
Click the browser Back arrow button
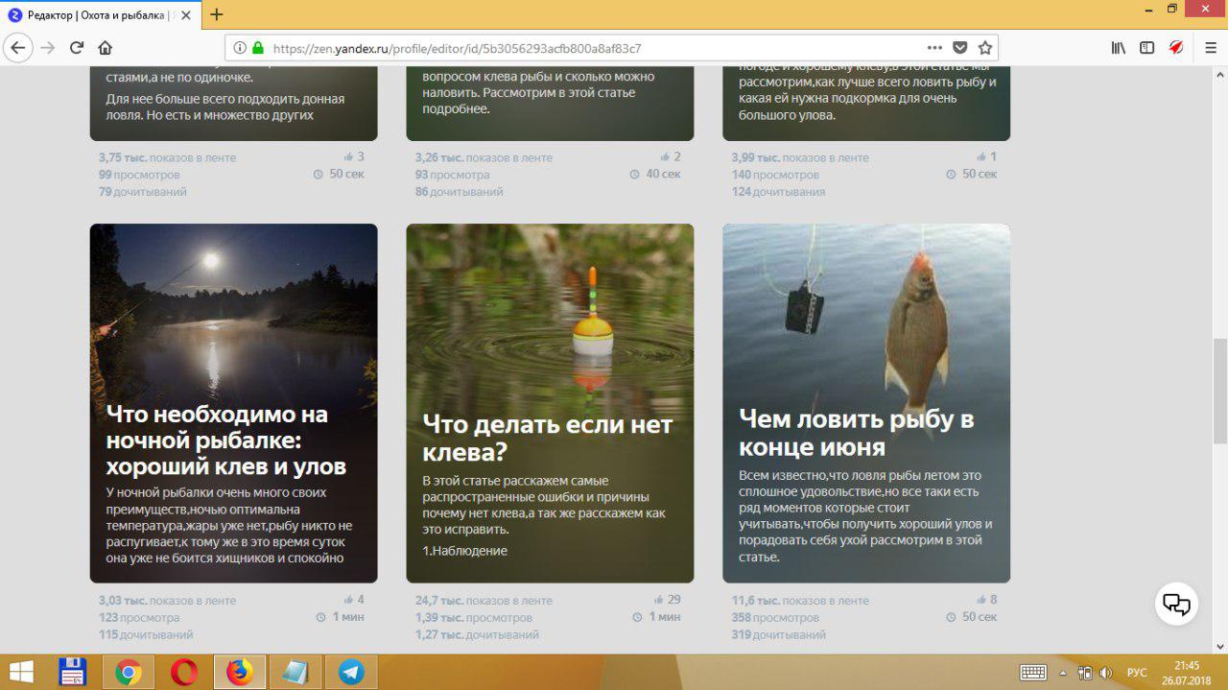click(x=18, y=47)
